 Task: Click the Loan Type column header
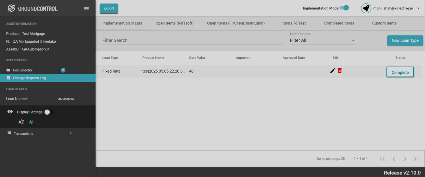click(110, 58)
